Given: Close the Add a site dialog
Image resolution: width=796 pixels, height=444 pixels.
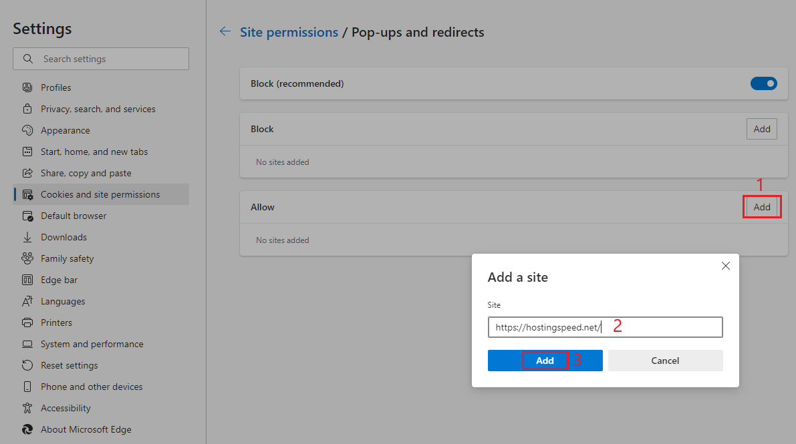Looking at the screenshot, I should 726,266.
